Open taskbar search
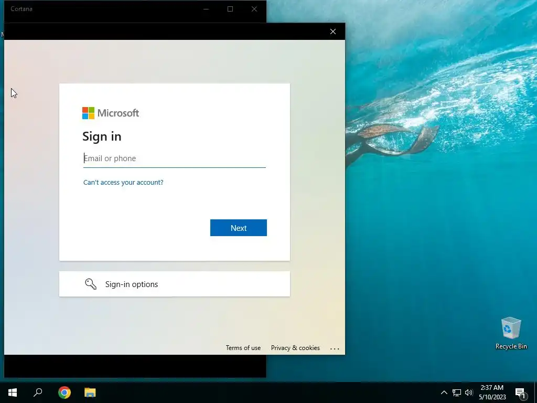Viewport: 537px width, 403px height. (x=38, y=393)
